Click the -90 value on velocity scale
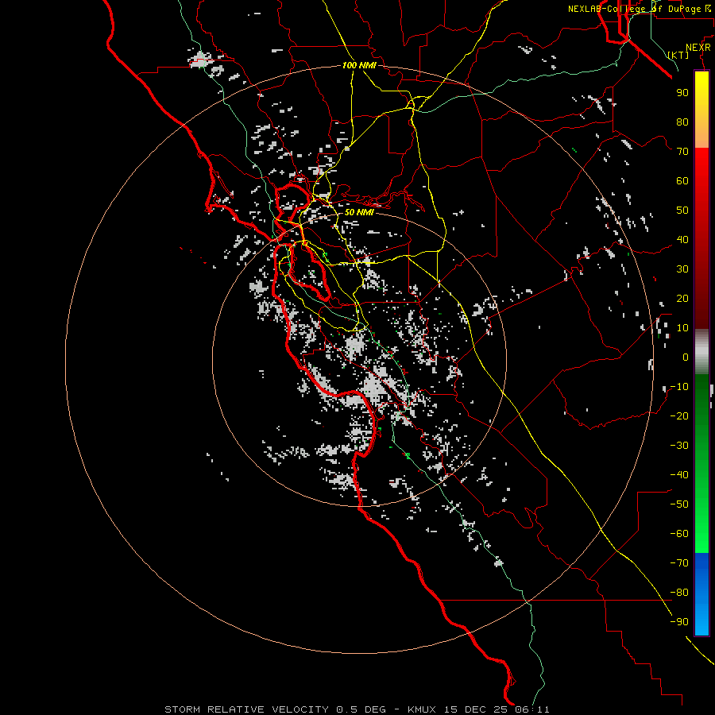Image resolution: width=715 pixels, height=715 pixels. pyautogui.click(x=679, y=622)
